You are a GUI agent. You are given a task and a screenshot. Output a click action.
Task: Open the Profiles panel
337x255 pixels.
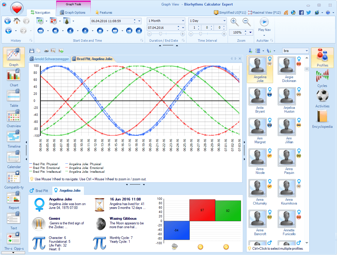pyautogui.click(x=322, y=57)
